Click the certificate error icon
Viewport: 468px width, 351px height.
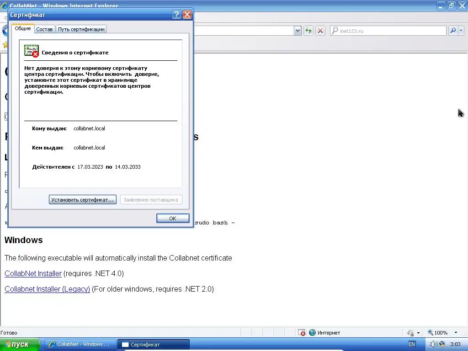[32, 51]
